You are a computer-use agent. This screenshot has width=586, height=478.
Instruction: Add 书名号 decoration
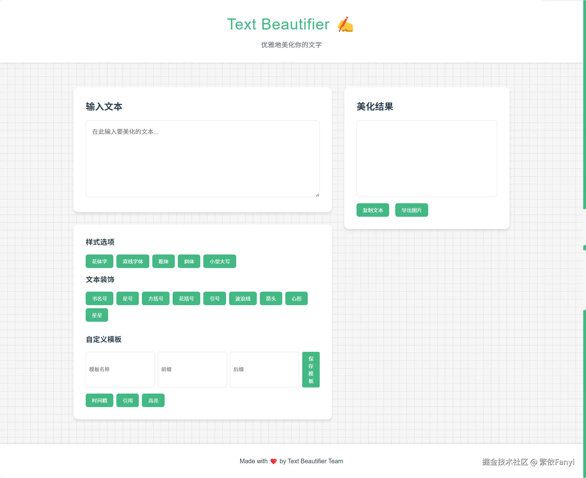tap(100, 298)
